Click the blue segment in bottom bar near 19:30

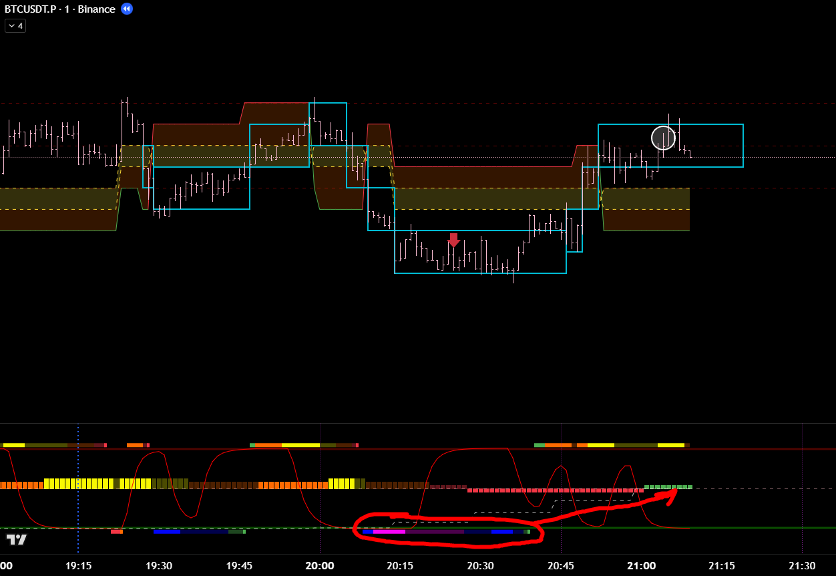tap(167, 532)
